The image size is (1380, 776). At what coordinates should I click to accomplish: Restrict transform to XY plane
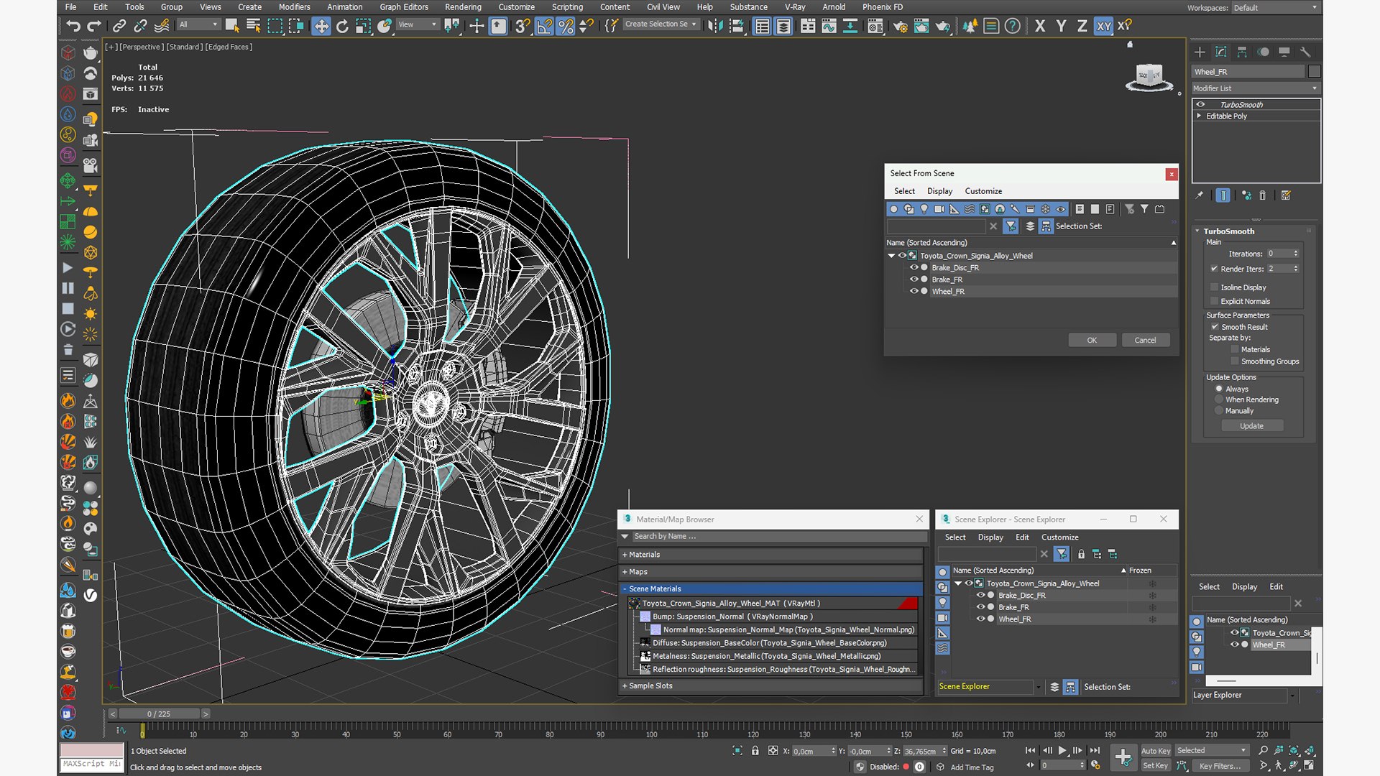coord(1103,27)
